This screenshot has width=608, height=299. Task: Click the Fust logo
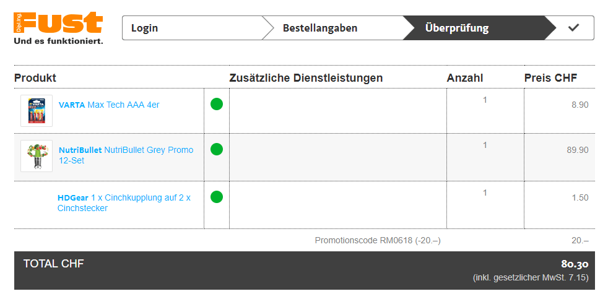[x=58, y=28]
